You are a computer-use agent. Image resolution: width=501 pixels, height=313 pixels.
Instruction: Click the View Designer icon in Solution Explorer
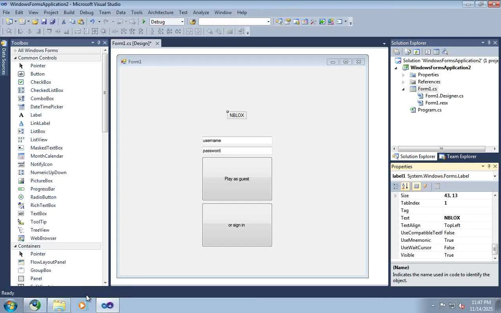436,52
